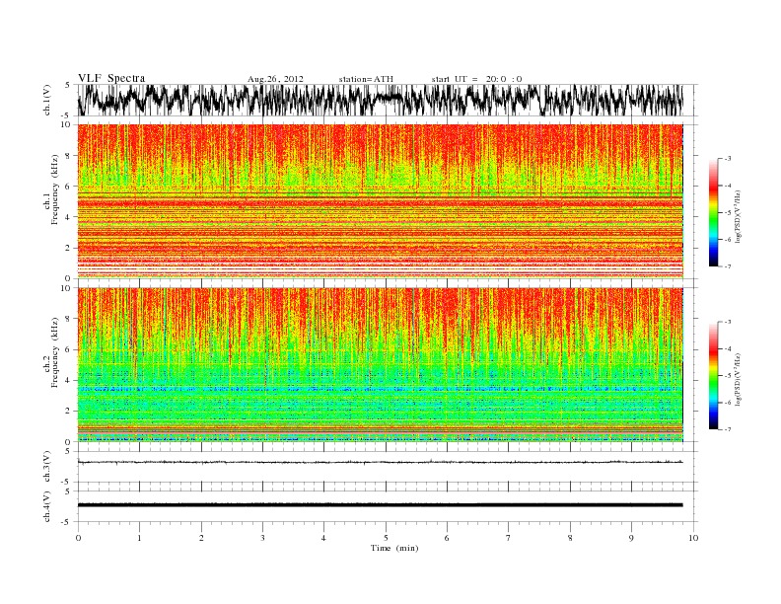Click the ch.3 voltage trace line
Screen dimensions: 781x604
tap(381, 463)
